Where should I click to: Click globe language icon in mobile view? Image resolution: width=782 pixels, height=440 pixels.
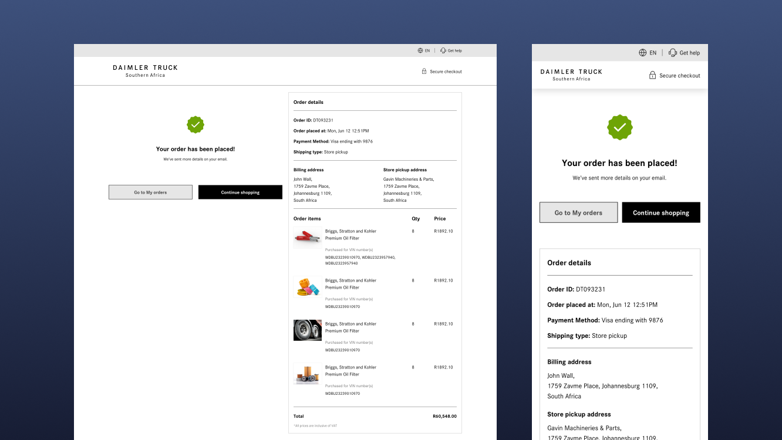pos(643,53)
